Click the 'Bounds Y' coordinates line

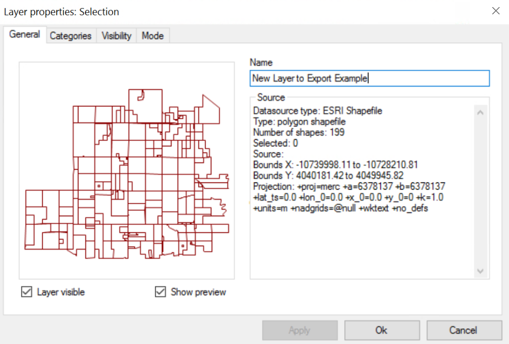click(x=328, y=176)
